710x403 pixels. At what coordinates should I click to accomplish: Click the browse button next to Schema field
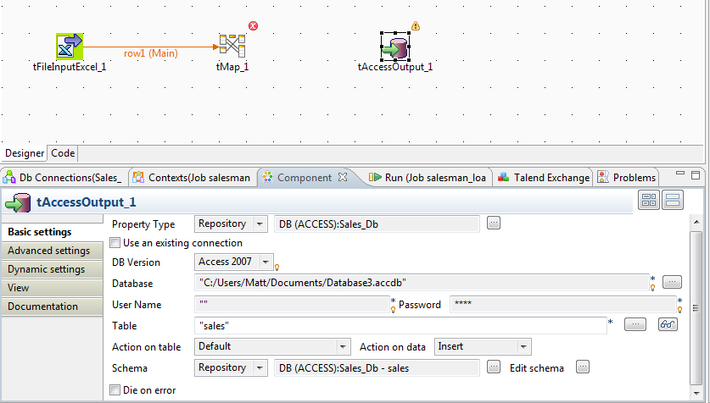494,367
